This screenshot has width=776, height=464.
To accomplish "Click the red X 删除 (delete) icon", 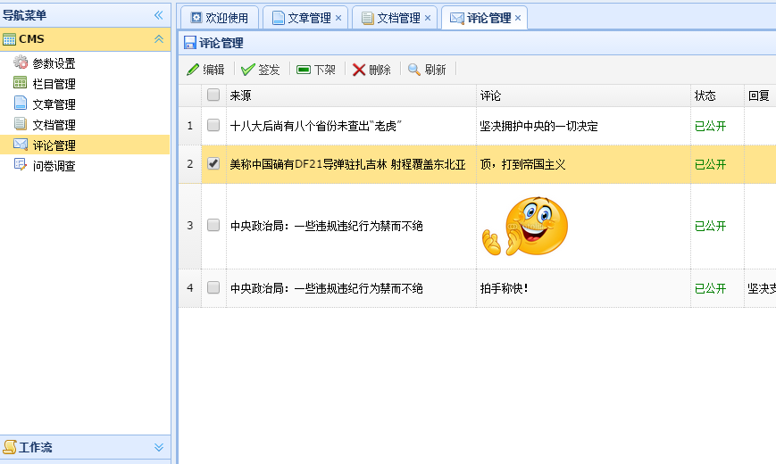I will point(359,70).
